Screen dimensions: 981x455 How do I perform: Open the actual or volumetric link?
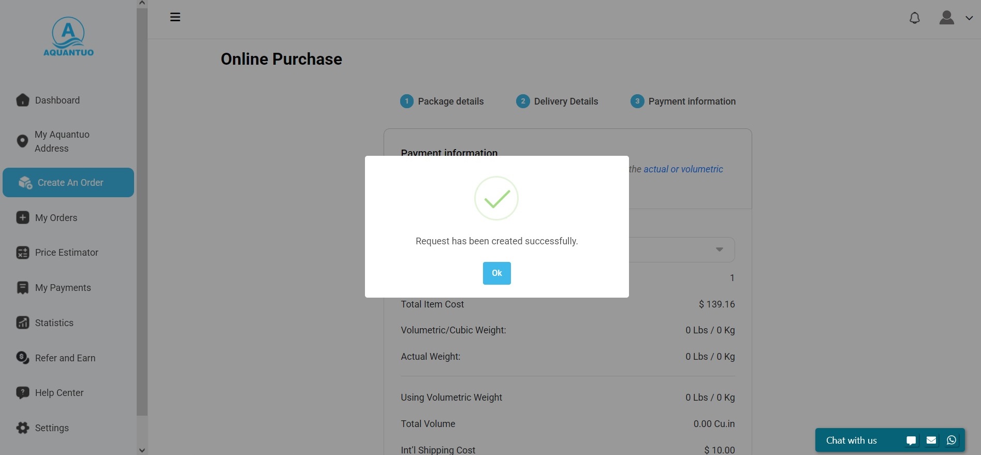[683, 169]
